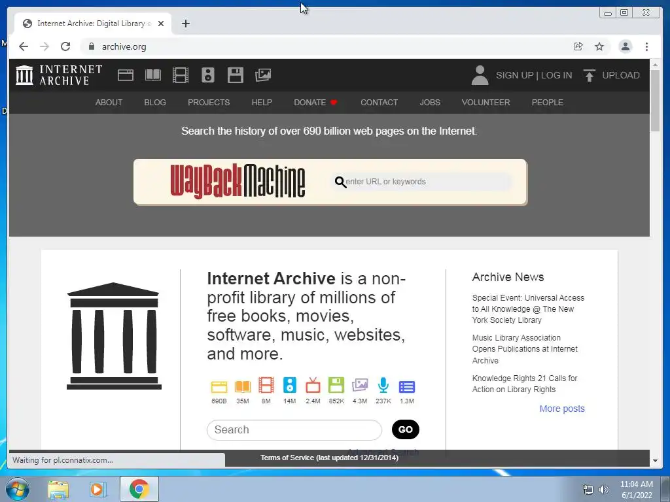Open the CONTACT menu item

[379, 103]
